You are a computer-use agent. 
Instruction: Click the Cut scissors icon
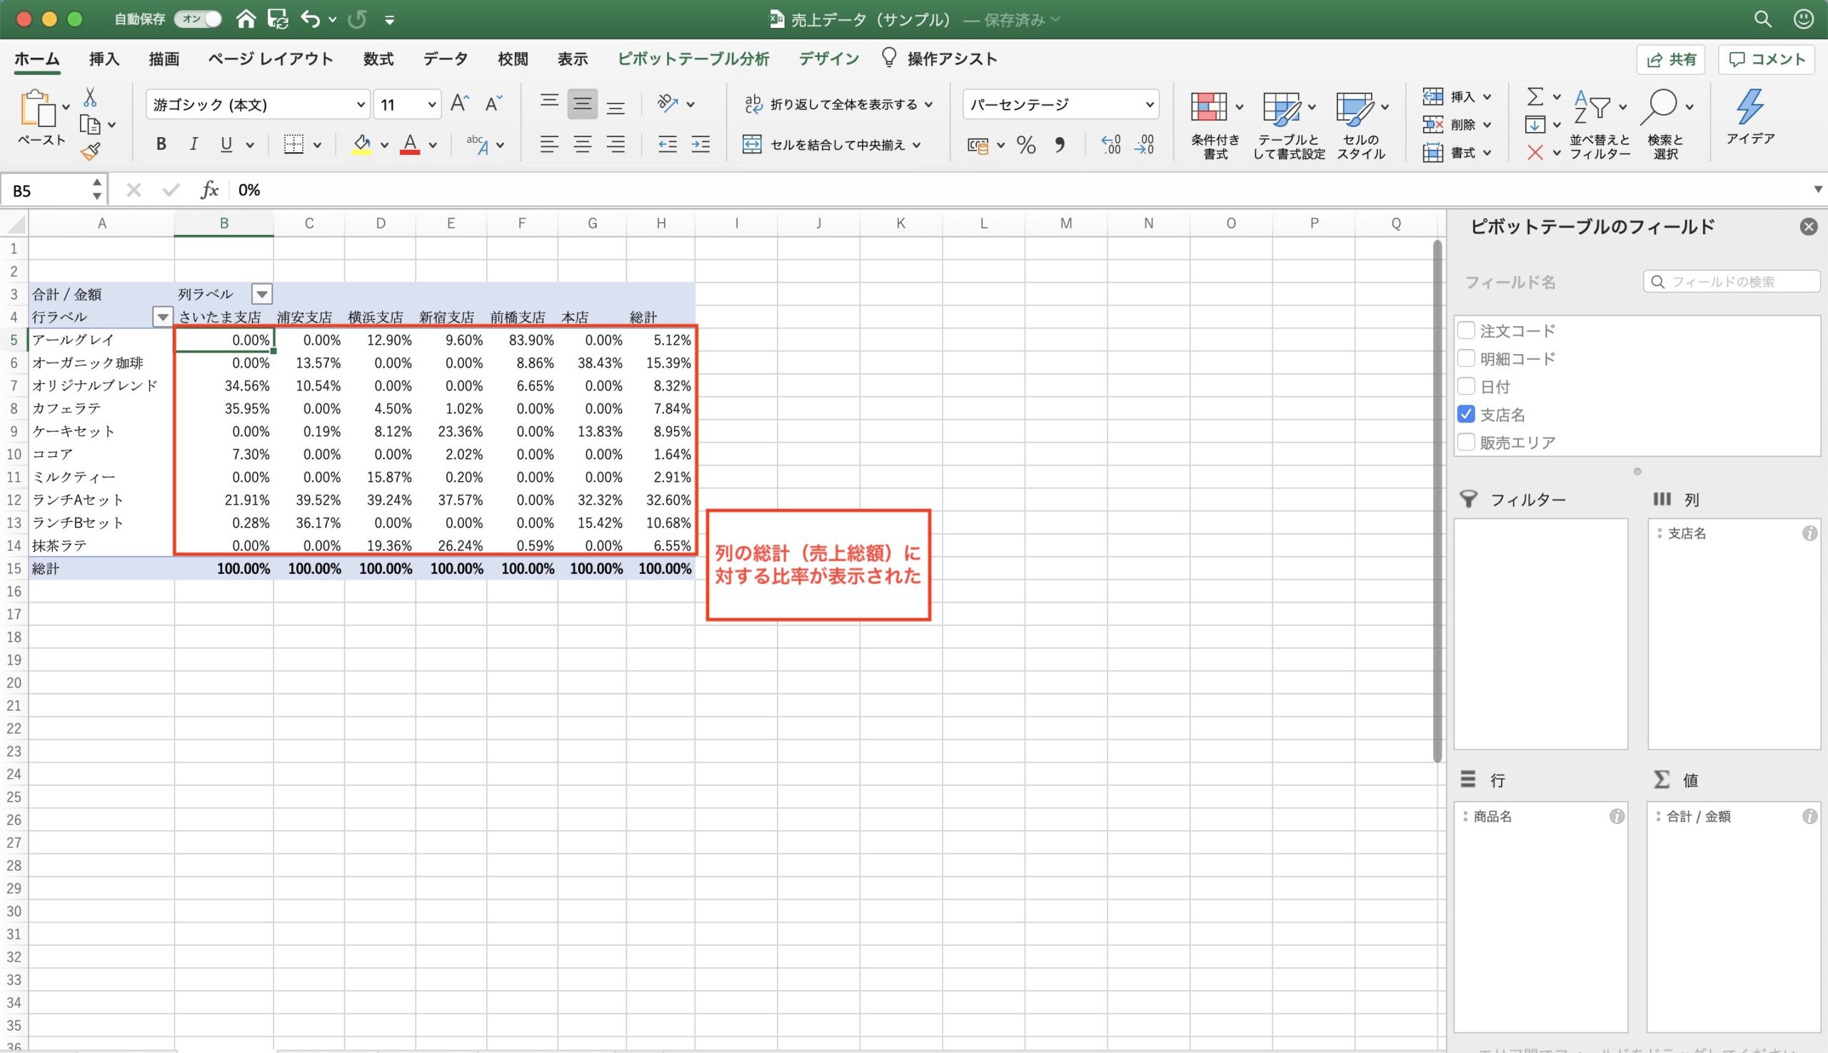click(x=91, y=97)
